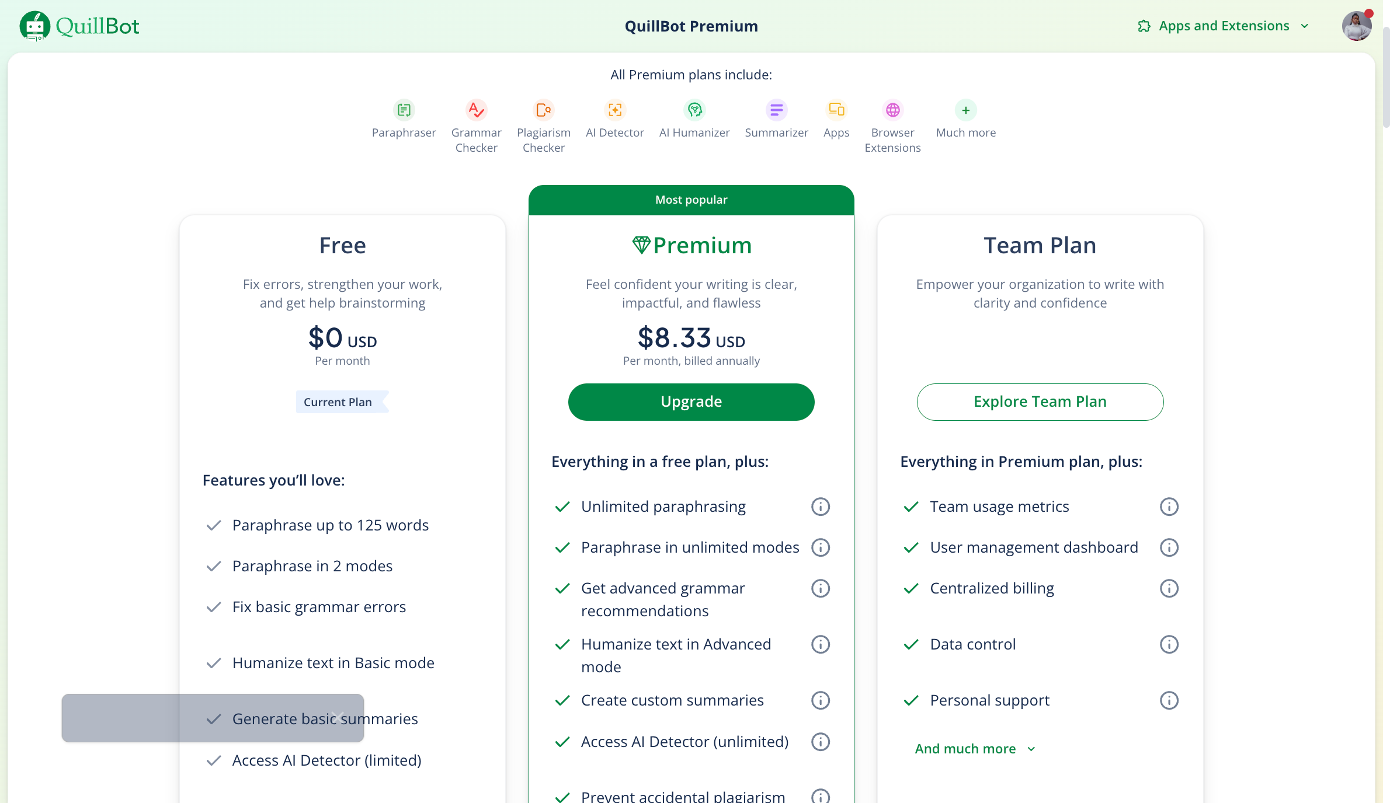Click the QuillBot logo
Screen dimensions: 1390x803
pos(79,26)
